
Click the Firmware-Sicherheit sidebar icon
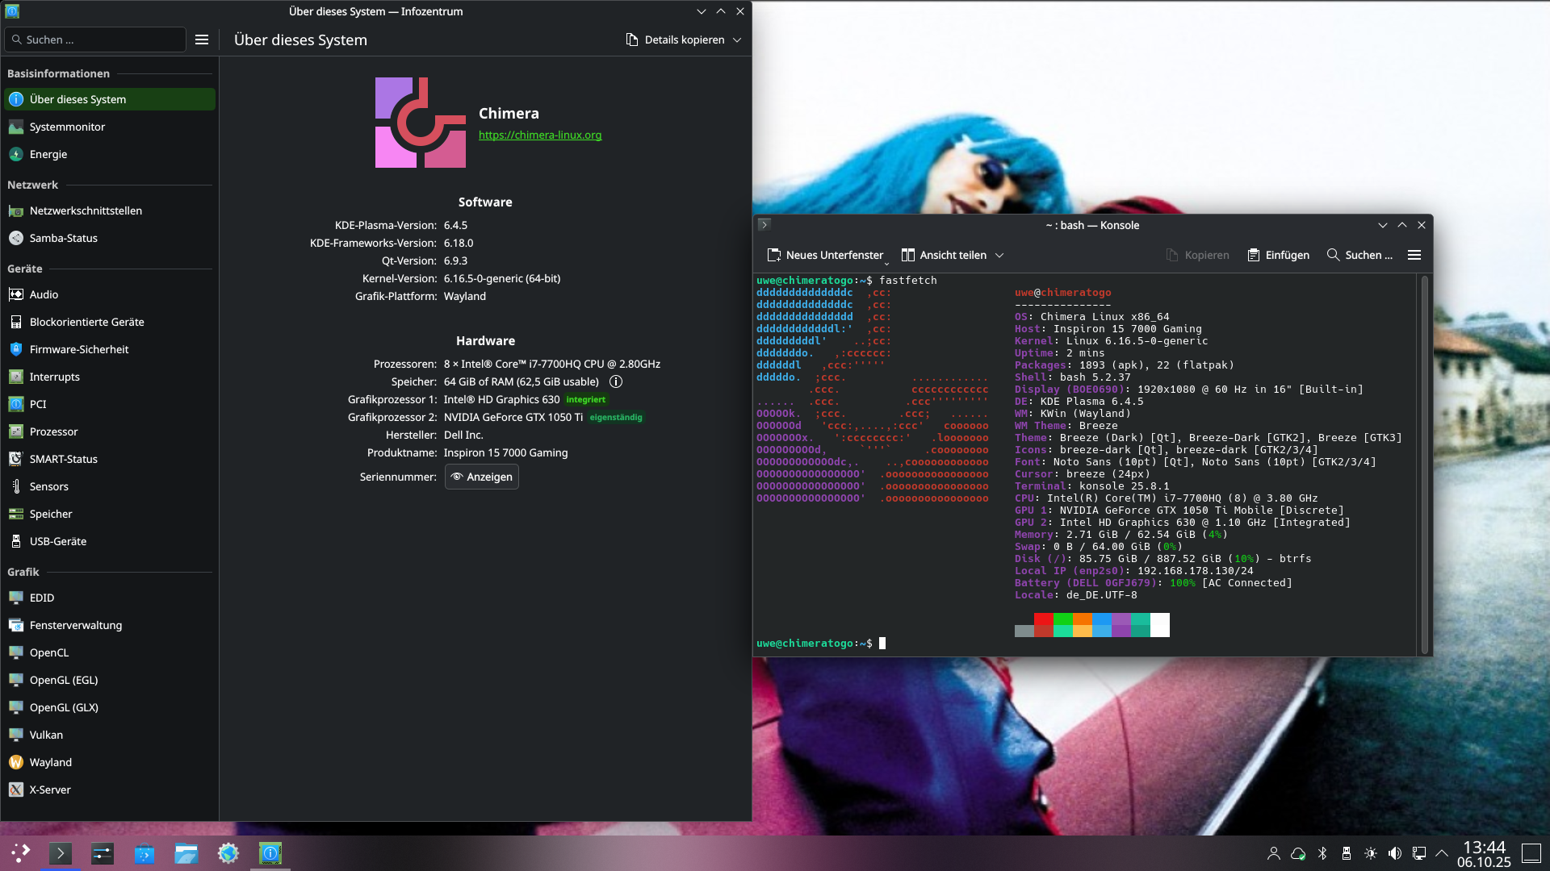pos(16,349)
